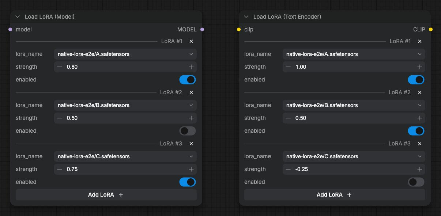This screenshot has height=216, width=441.
Task: Remove LoRA #1 in Load LoRA (Text Encoder) node
Action: (419, 41)
